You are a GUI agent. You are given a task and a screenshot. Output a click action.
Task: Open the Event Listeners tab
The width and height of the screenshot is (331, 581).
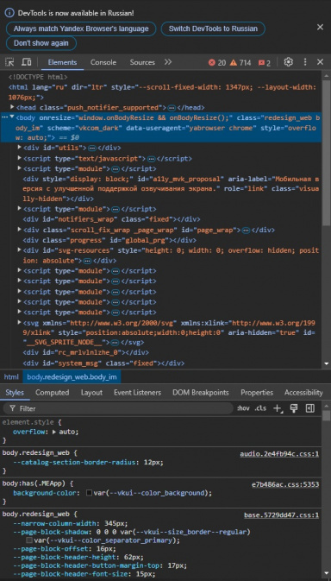[137, 393]
